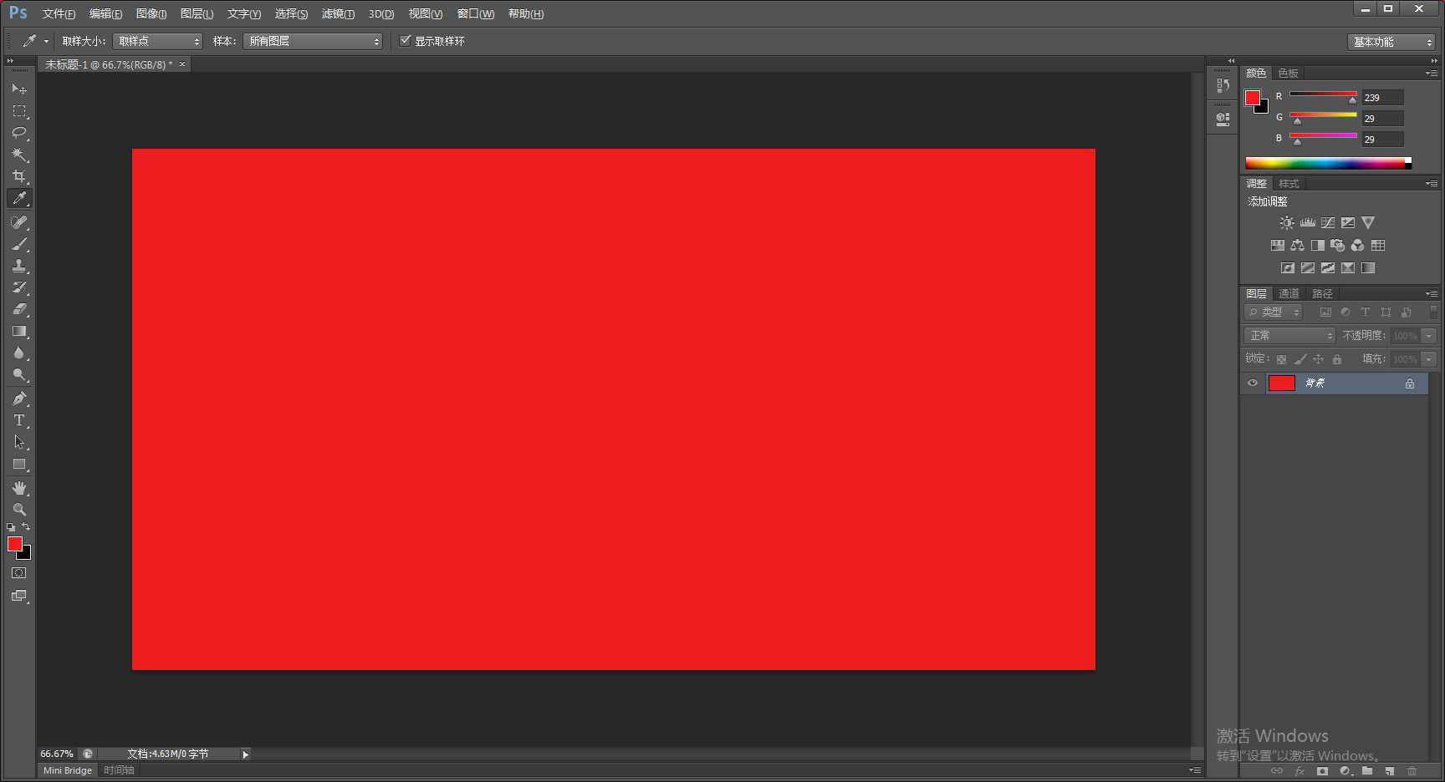
Task: Click the delete layer trash icon
Action: 1412,771
